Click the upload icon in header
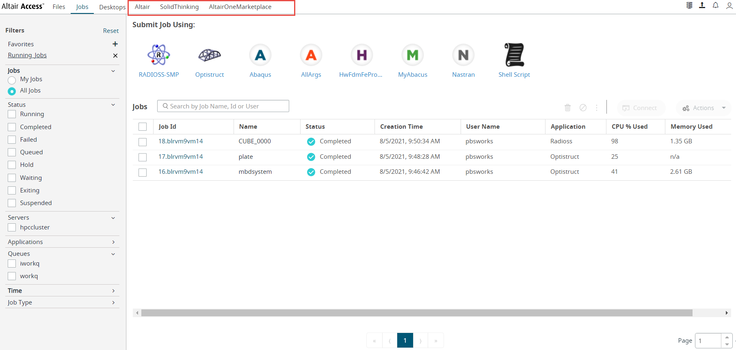Image resolution: width=736 pixels, height=350 pixels. tap(702, 5)
